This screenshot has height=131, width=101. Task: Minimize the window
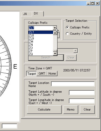coord(89,3)
